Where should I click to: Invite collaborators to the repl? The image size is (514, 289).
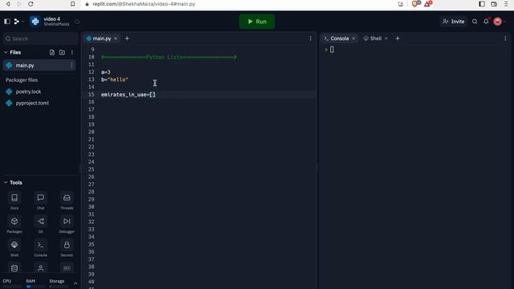(453, 22)
